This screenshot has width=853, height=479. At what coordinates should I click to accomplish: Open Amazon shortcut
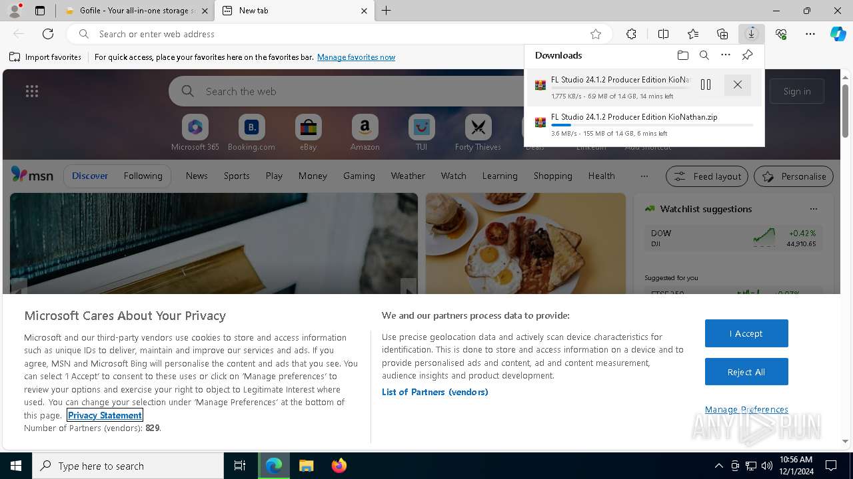point(365,133)
